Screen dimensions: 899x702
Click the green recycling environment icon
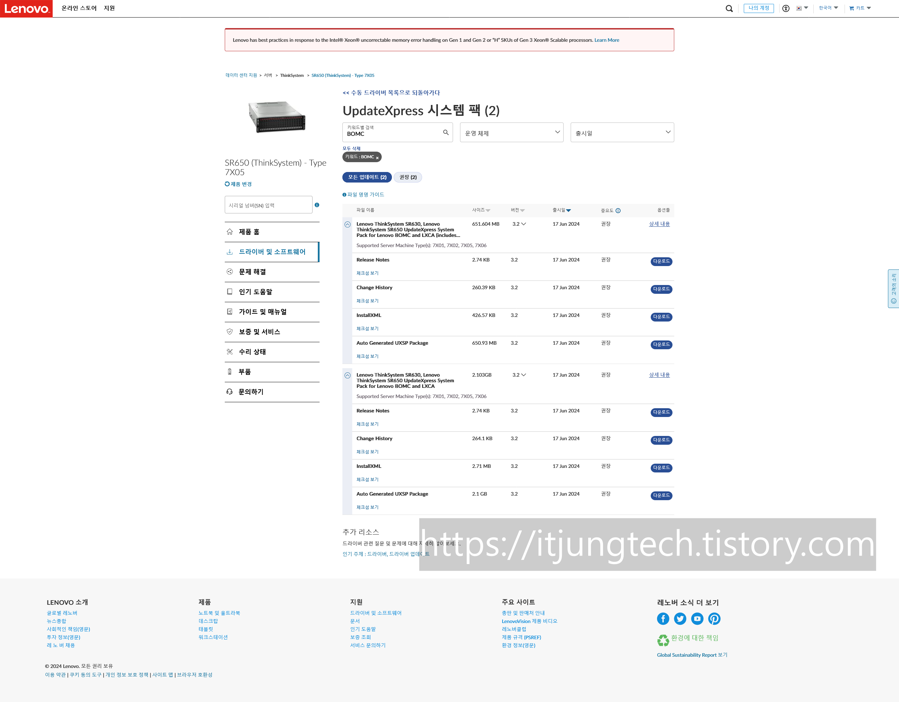click(x=663, y=640)
